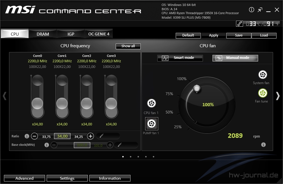
Task: Click the Ratio info icon
Action: [x=27, y=136]
